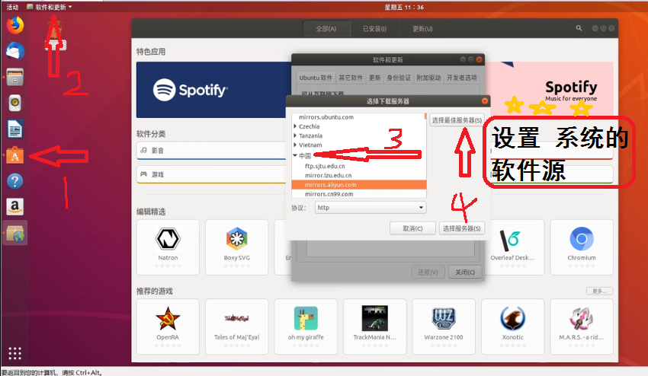Open the M.A.R.S. game card

click(582, 327)
